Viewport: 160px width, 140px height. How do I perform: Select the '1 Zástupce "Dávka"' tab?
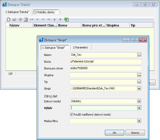click(x=17, y=12)
